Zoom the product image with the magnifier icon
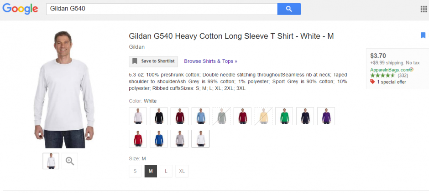This screenshot has height=193, width=429. [x=69, y=161]
